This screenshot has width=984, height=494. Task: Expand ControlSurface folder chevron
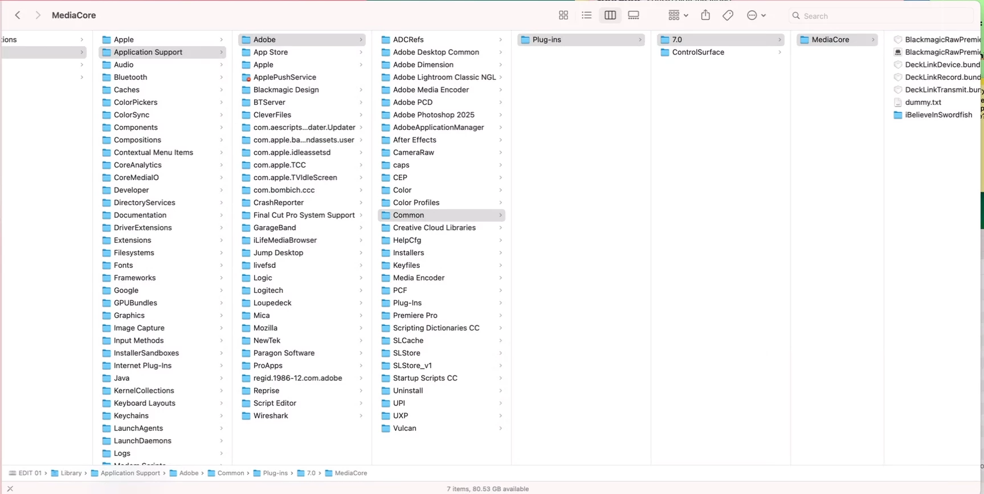click(x=779, y=52)
